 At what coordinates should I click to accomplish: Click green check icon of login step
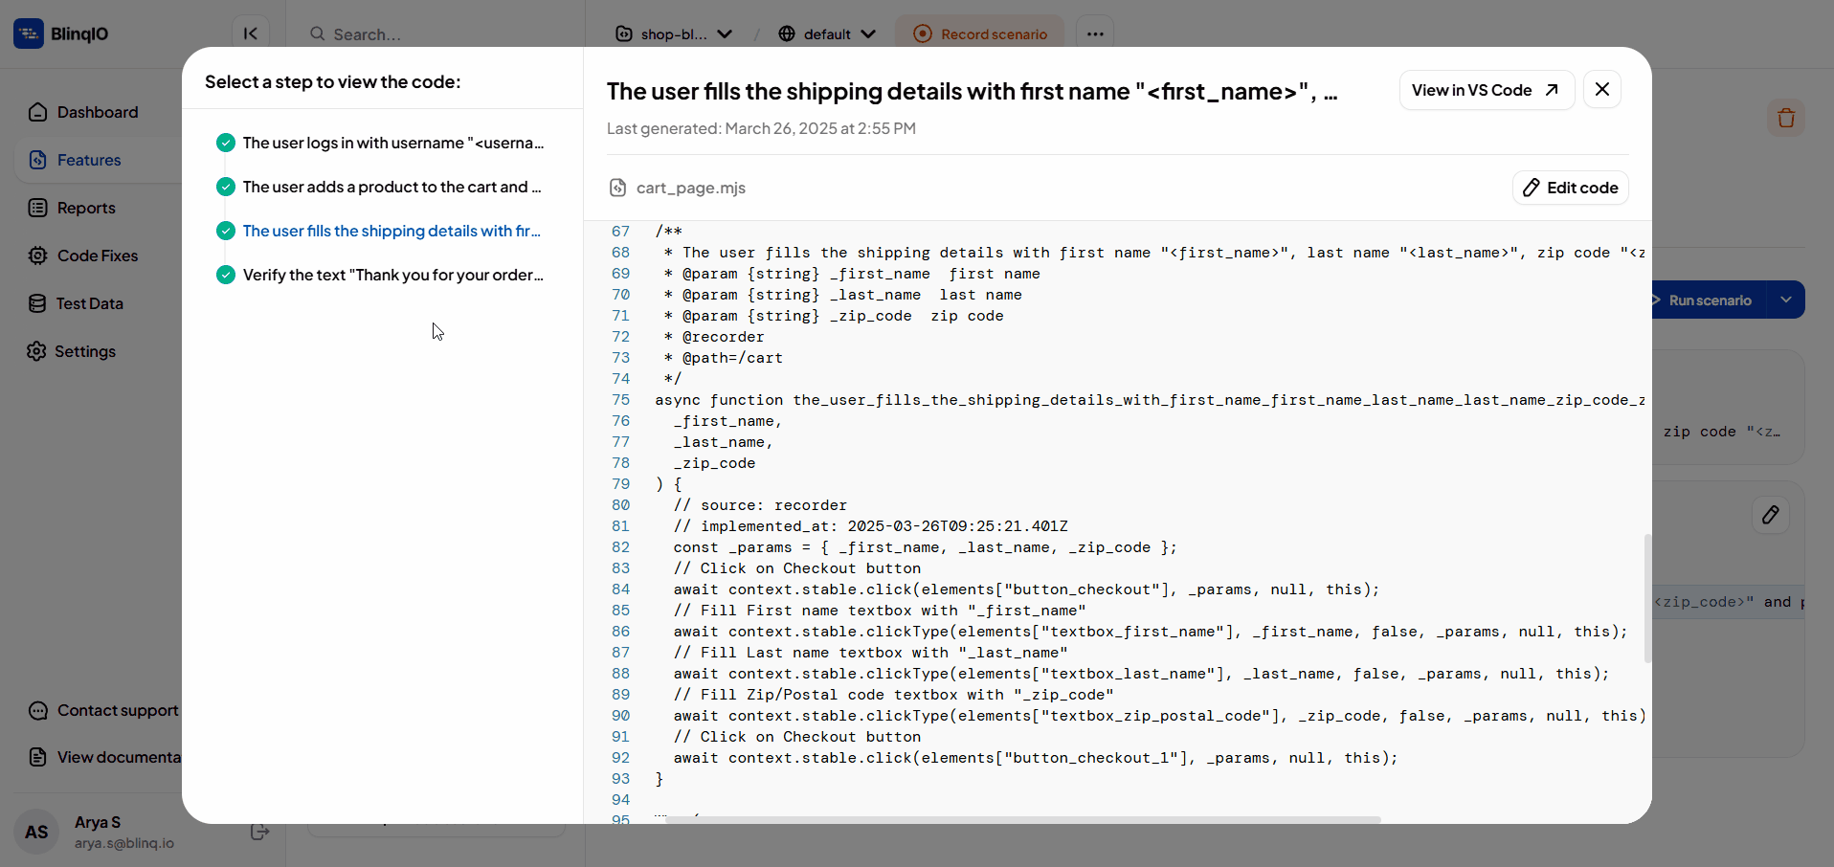point(226,143)
